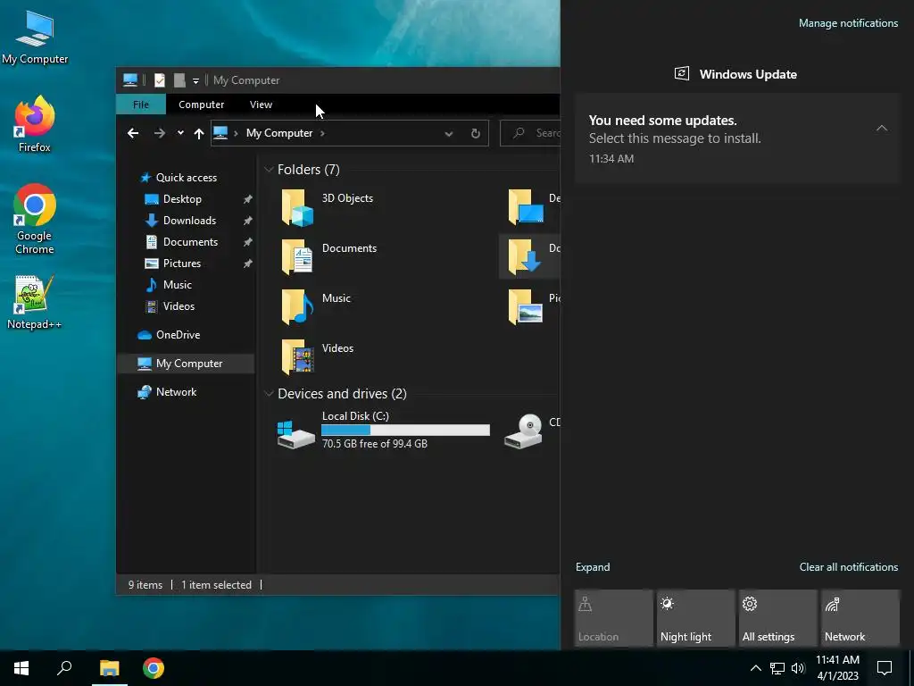
Task: Open the Windows Start menu
Action: tap(21, 668)
